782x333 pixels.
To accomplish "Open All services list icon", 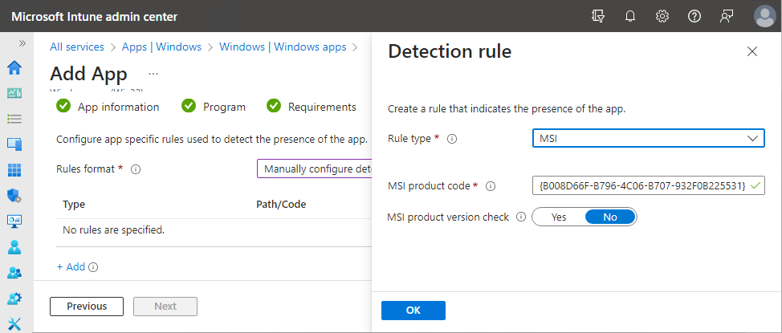I will [14, 119].
